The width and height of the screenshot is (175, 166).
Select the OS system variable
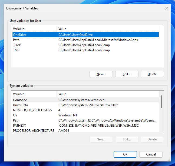[86, 115]
